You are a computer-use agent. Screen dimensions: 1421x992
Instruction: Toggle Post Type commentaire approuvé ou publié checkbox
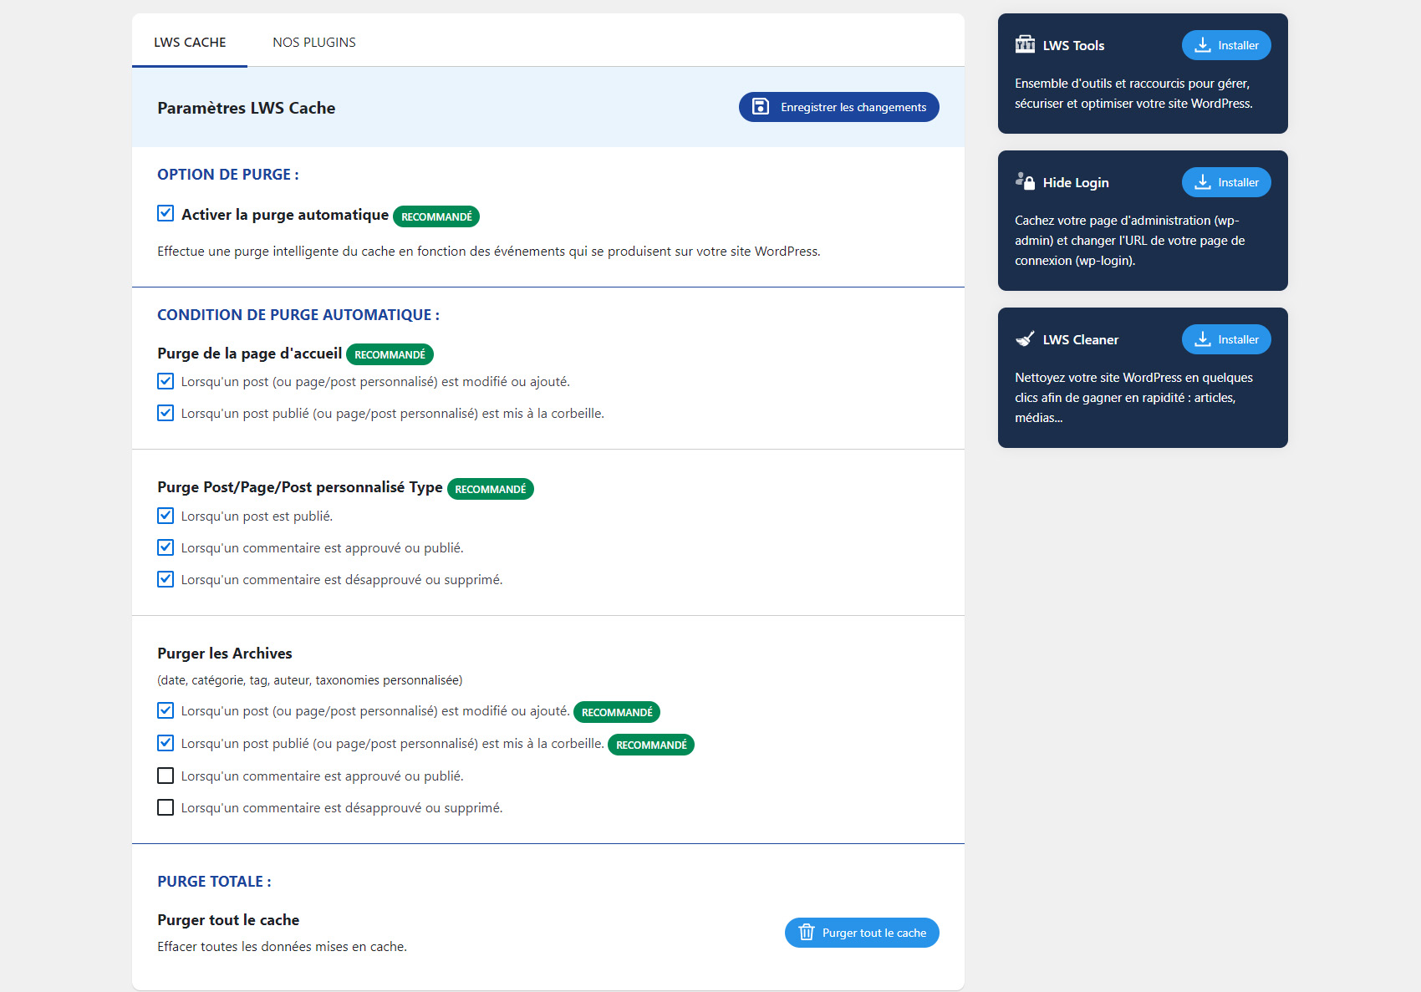point(166,547)
